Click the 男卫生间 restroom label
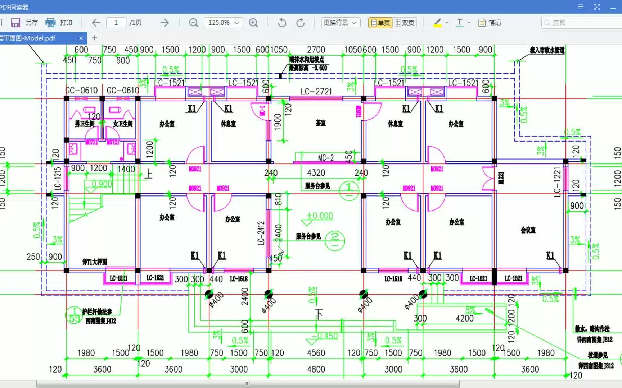This screenshot has height=388, width=622. coord(85,124)
